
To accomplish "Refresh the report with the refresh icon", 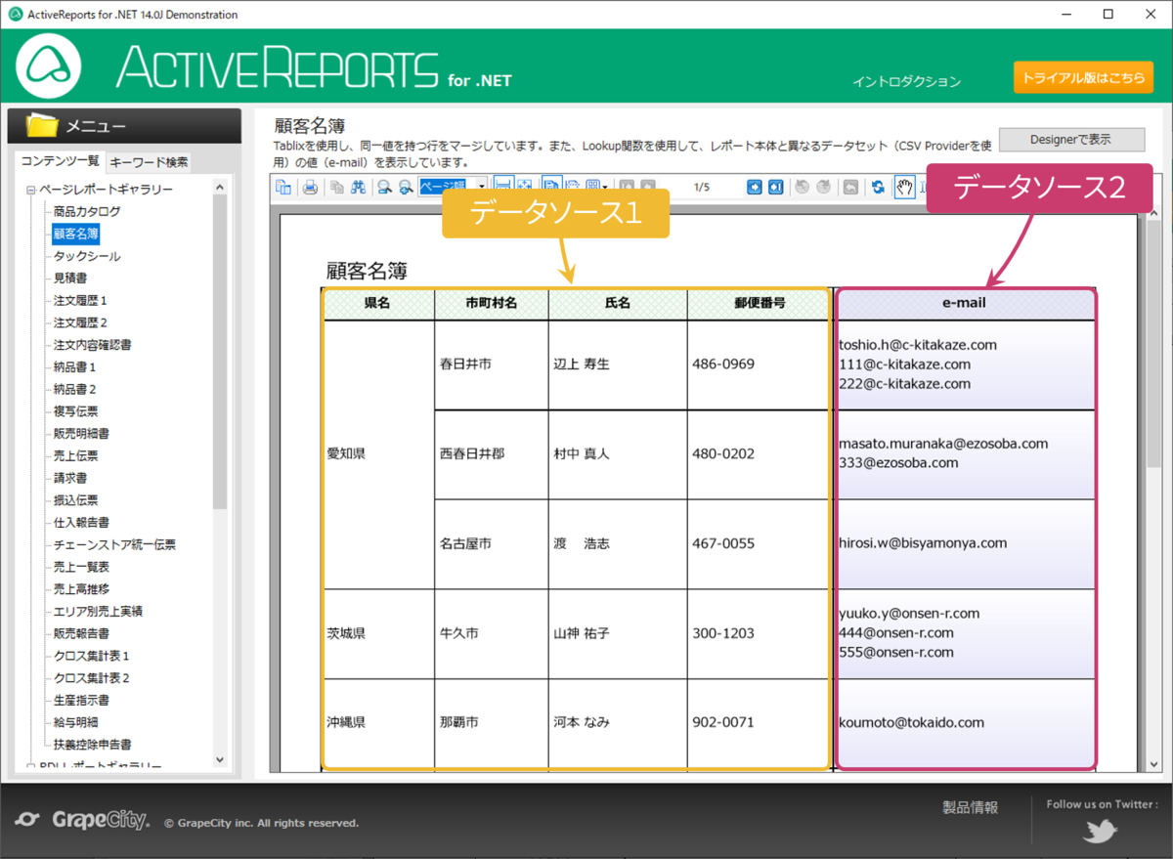I will [x=878, y=187].
